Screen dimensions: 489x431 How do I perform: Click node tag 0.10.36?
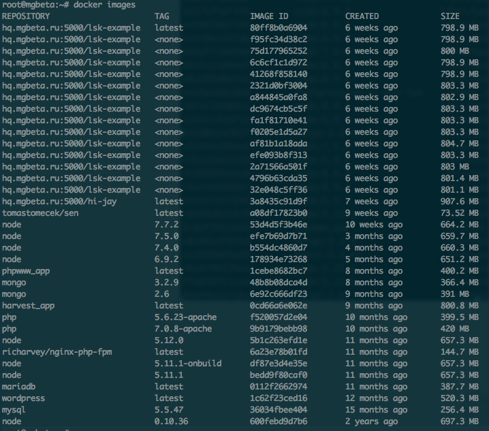click(x=171, y=421)
